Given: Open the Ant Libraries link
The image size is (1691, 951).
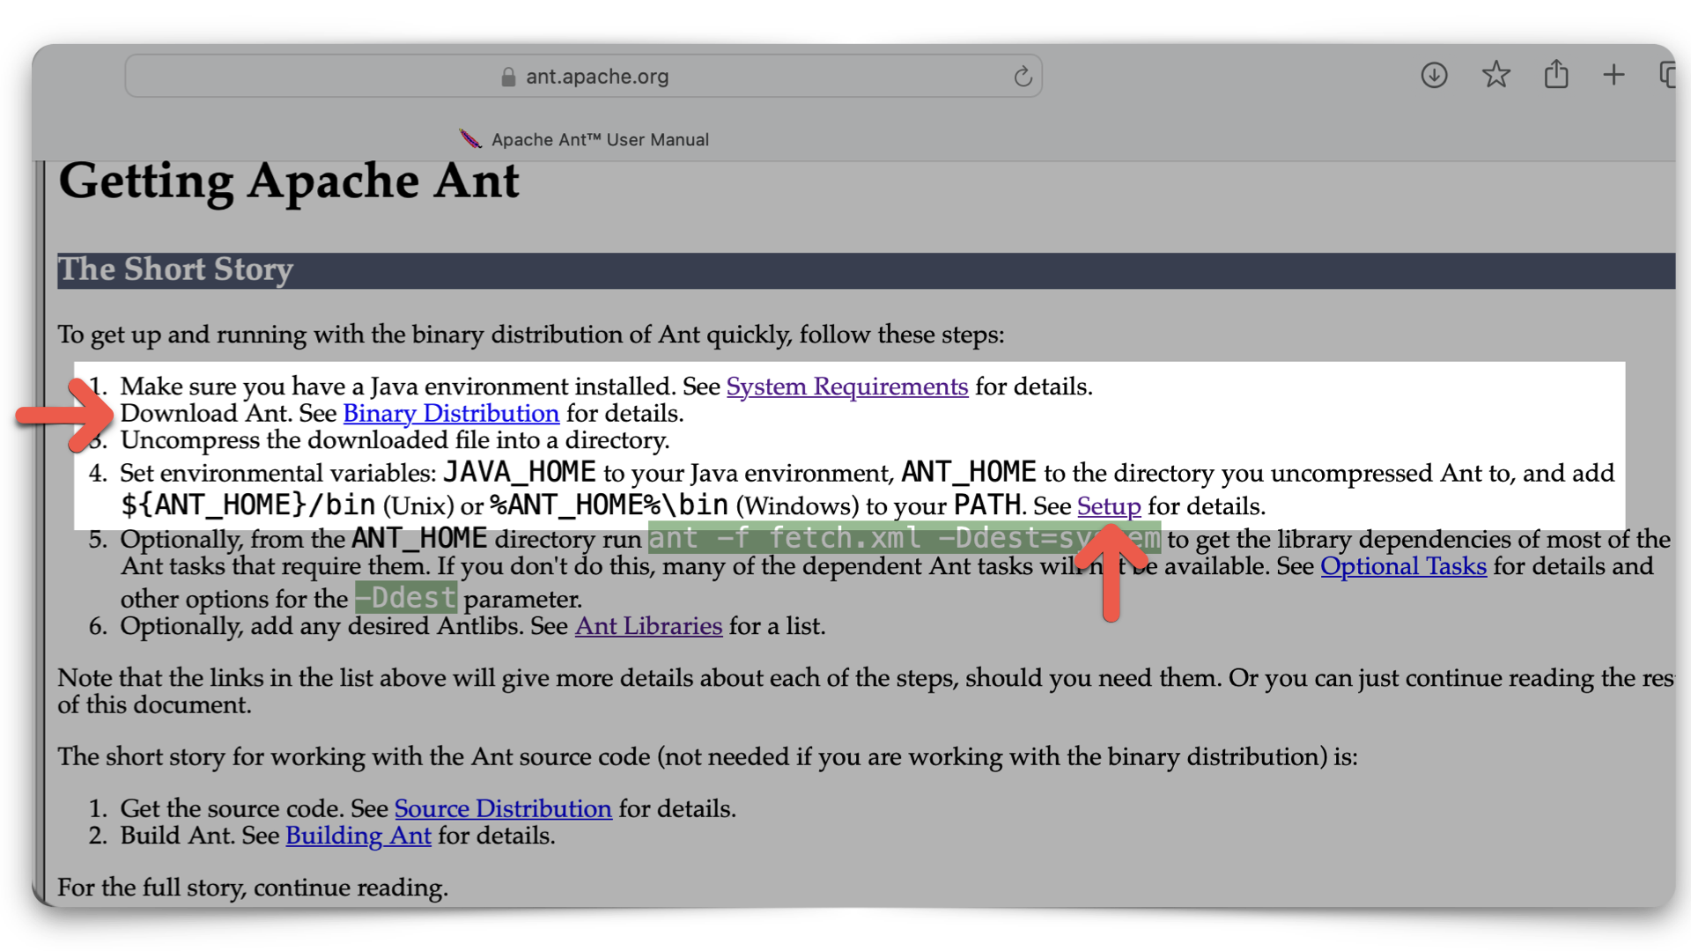Looking at the screenshot, I should tap(648, 626).
